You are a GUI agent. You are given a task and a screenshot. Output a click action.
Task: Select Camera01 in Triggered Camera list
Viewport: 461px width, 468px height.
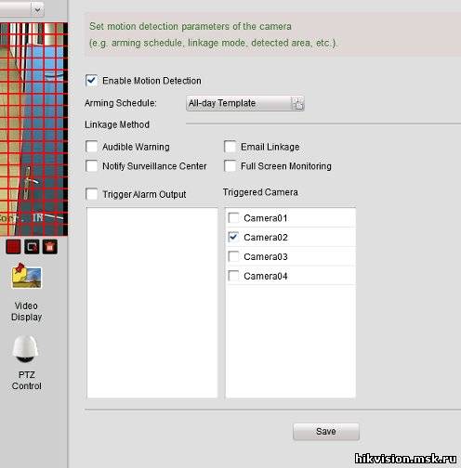coord(233,218)
